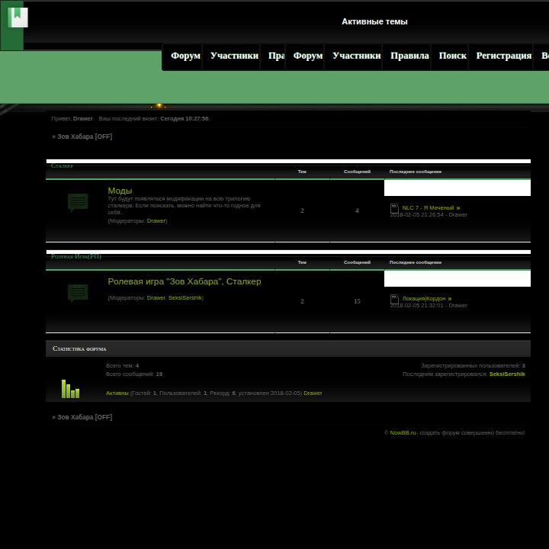Click Моды topic count 2

coord(302,210)
